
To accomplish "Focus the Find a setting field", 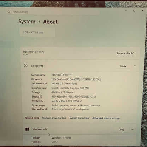I will click(x=52, y=12).
